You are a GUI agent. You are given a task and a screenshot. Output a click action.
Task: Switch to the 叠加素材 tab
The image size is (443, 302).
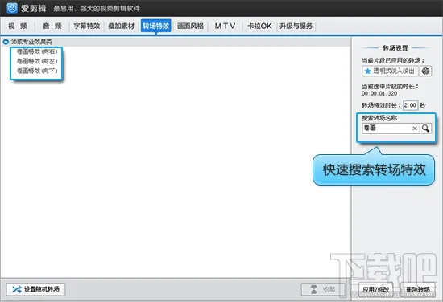coord(122,27)
